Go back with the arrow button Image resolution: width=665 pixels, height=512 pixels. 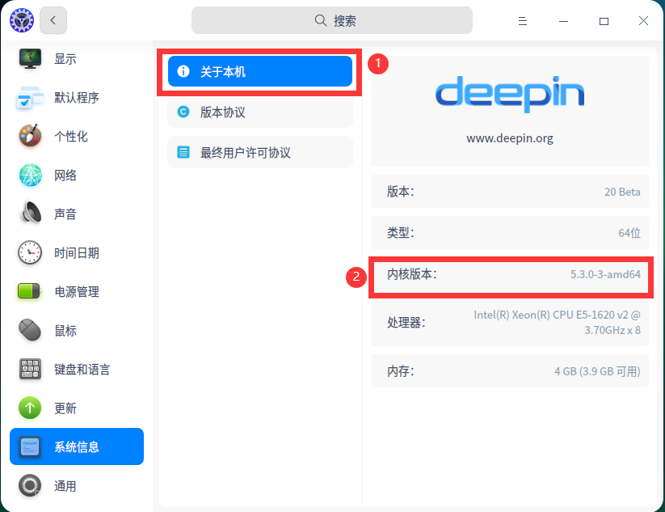[53, 20]
